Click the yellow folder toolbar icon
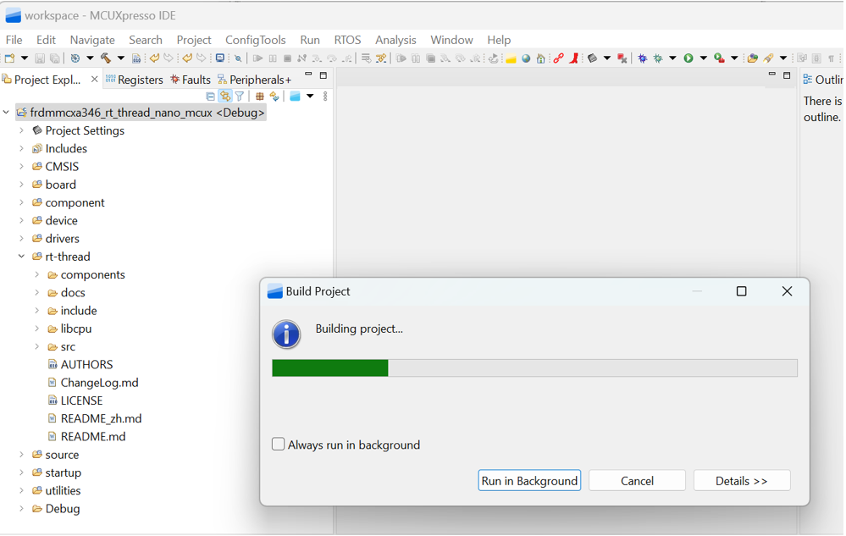The image size is (846, 536). click(x=511, y=58)
